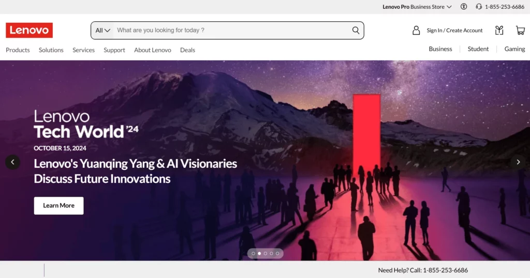Open the accessibility icon in top bar

pyautogui.click(x=464, y=6)
